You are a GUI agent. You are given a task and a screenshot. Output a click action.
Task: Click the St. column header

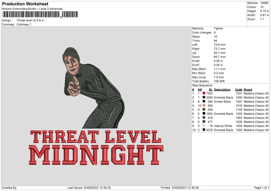pos(210,90)
